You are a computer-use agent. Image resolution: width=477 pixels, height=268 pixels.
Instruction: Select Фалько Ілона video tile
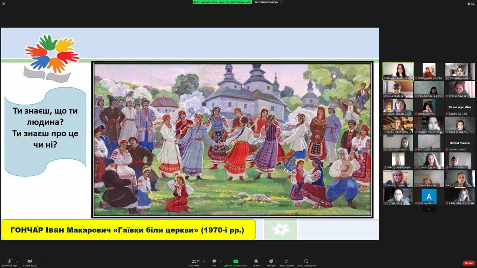(460, 179)
